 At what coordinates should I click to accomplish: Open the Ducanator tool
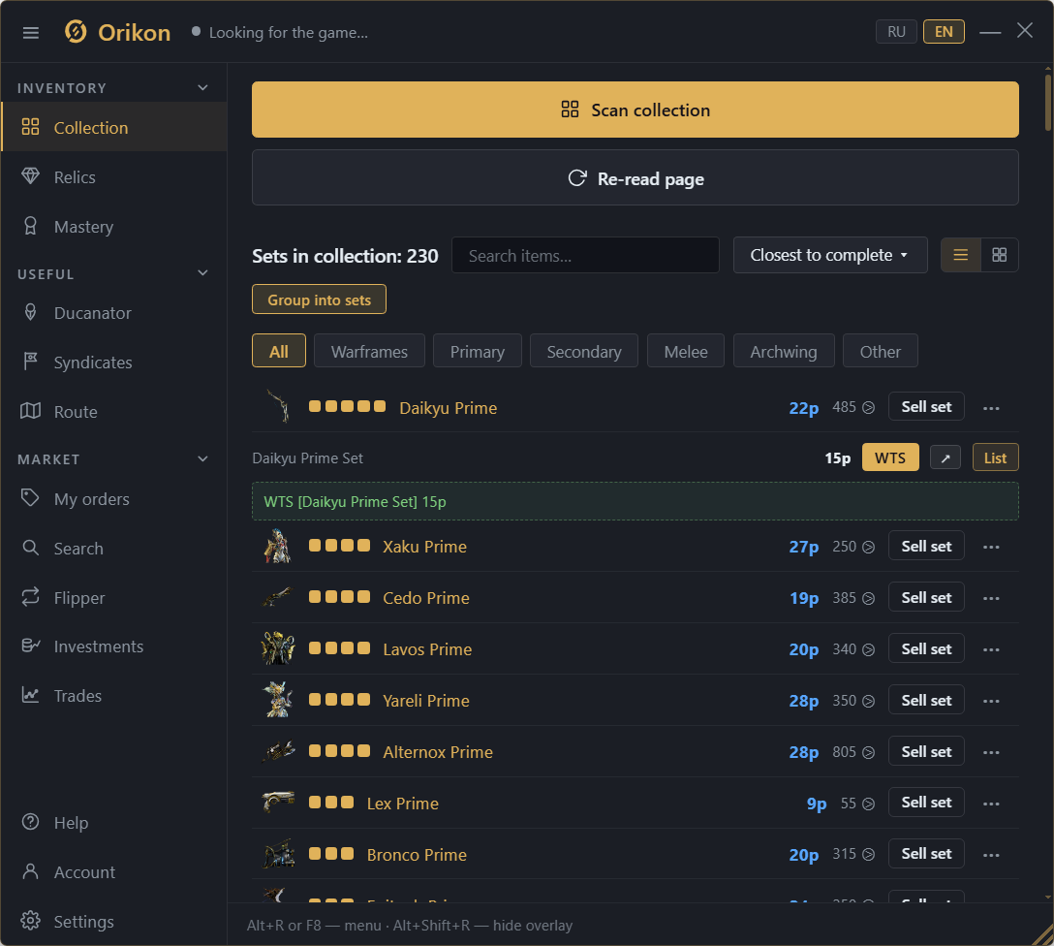click(113, 313)
